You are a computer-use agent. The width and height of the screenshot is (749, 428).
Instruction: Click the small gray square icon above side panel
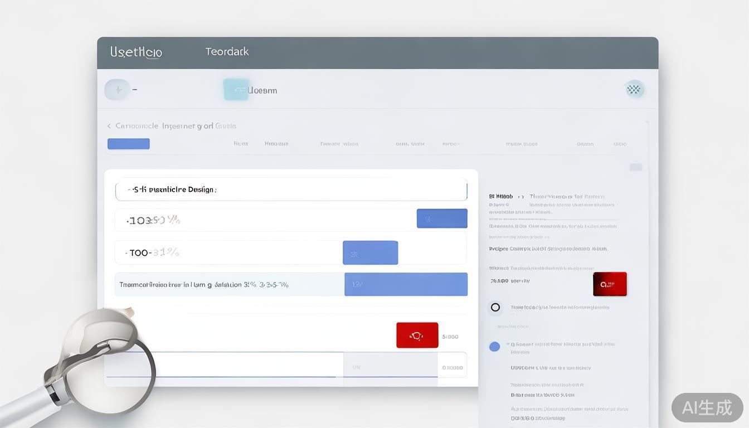(635, 167)
